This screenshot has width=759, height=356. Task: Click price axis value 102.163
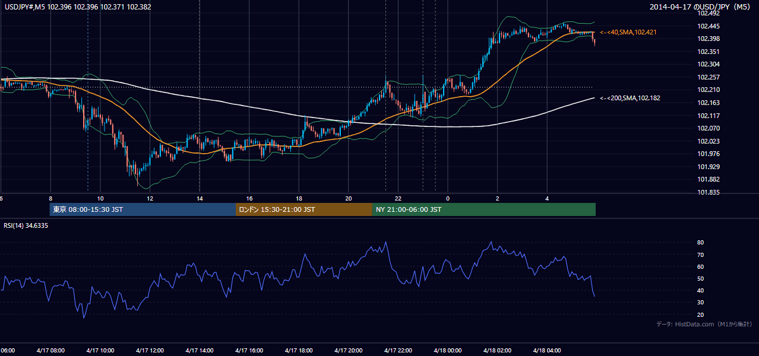point(708,103)
